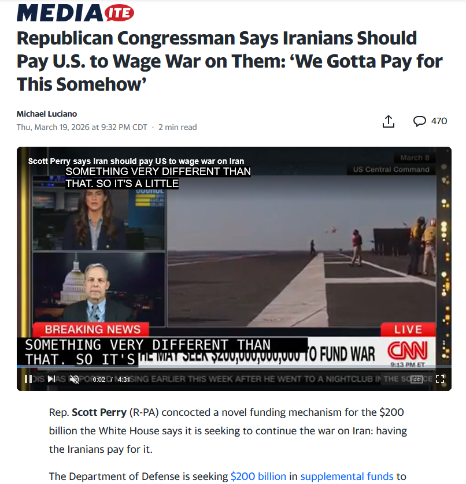Toggle closed captions on the video
This screenshot has height=484, width=466.
coord(416,379)
